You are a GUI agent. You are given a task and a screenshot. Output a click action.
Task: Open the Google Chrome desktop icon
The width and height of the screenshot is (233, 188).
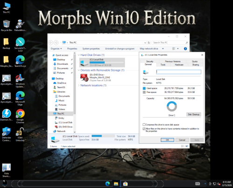pyautogui.click(x=20, y=116)
